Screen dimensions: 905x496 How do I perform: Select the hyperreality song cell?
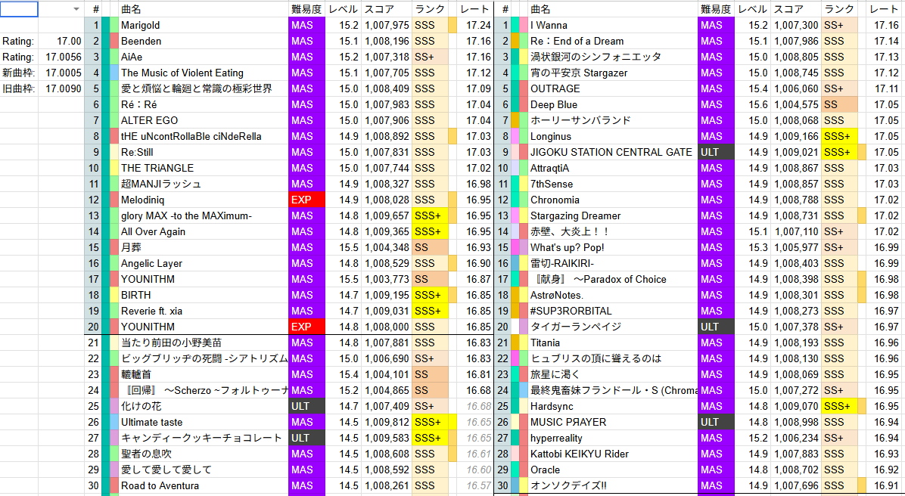[x=613, y=438]
